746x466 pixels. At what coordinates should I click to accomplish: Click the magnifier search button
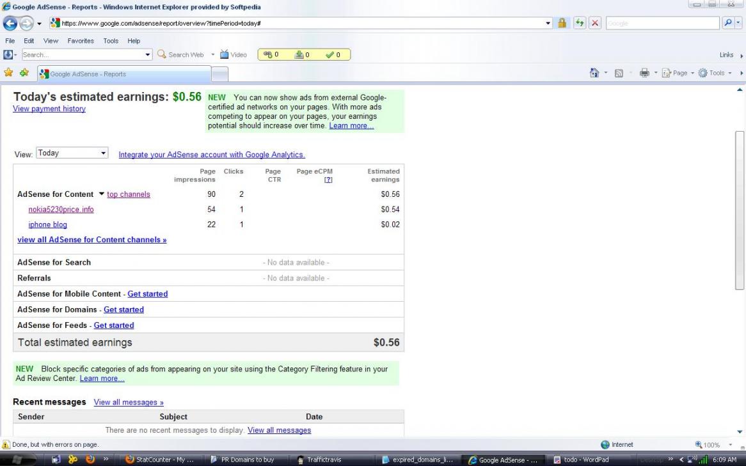pos(728,23)
